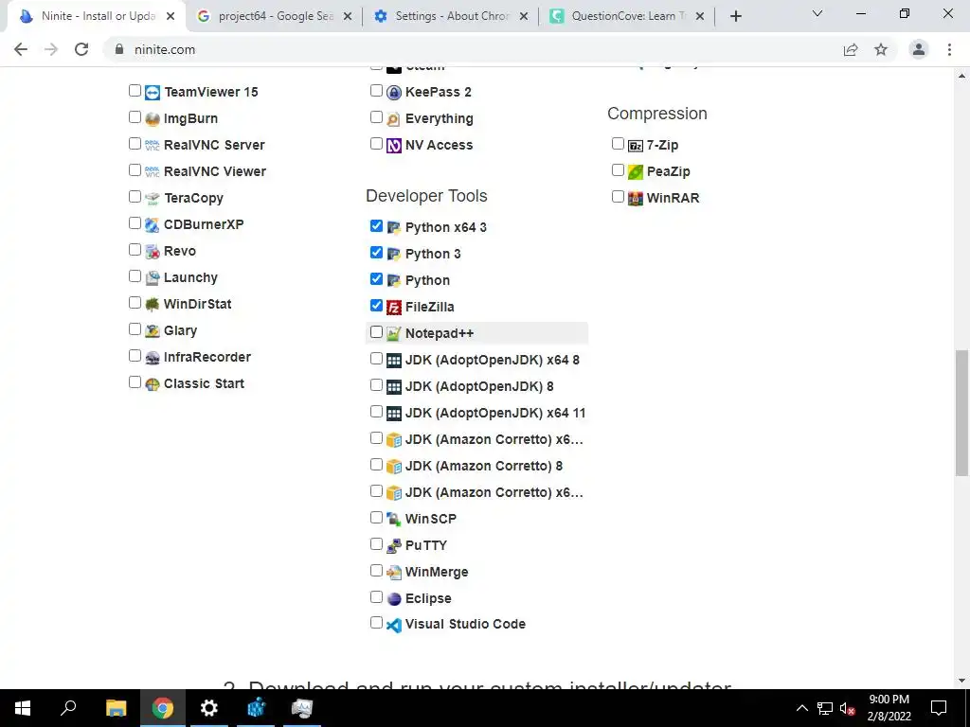Image resolution: width=970 pixels, height=727 pixels.
Task: Click the NV Access icon
Action: pos(394,146)
